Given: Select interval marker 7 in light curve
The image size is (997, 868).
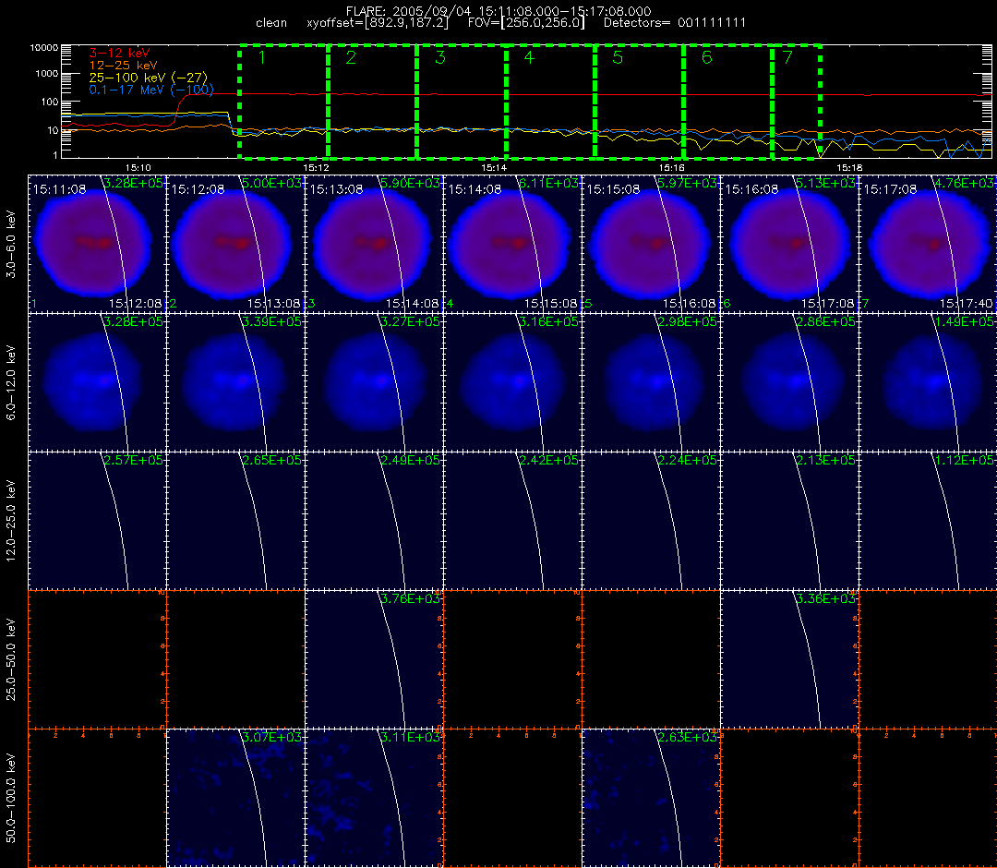Looking at the screenshot, I should tap(787, 57).
